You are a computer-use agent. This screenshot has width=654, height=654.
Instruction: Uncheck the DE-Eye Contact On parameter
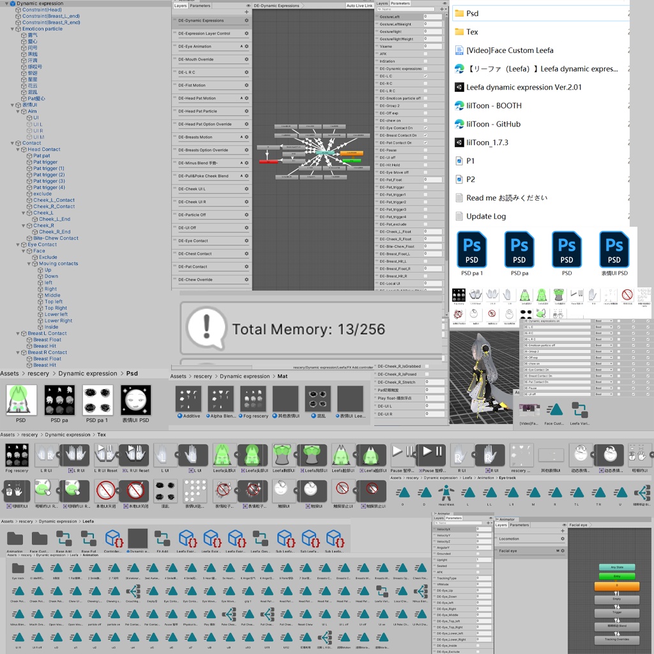pyautogui.click(x=425, y=128)
